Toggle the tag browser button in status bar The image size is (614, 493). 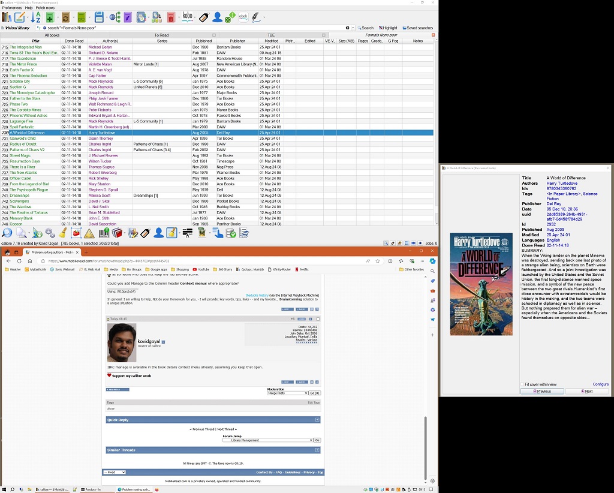coord(393,243)
